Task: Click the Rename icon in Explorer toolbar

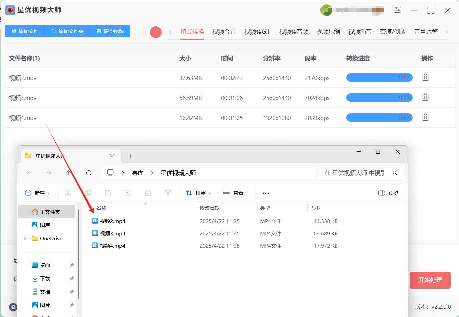Action: point(128,193)
